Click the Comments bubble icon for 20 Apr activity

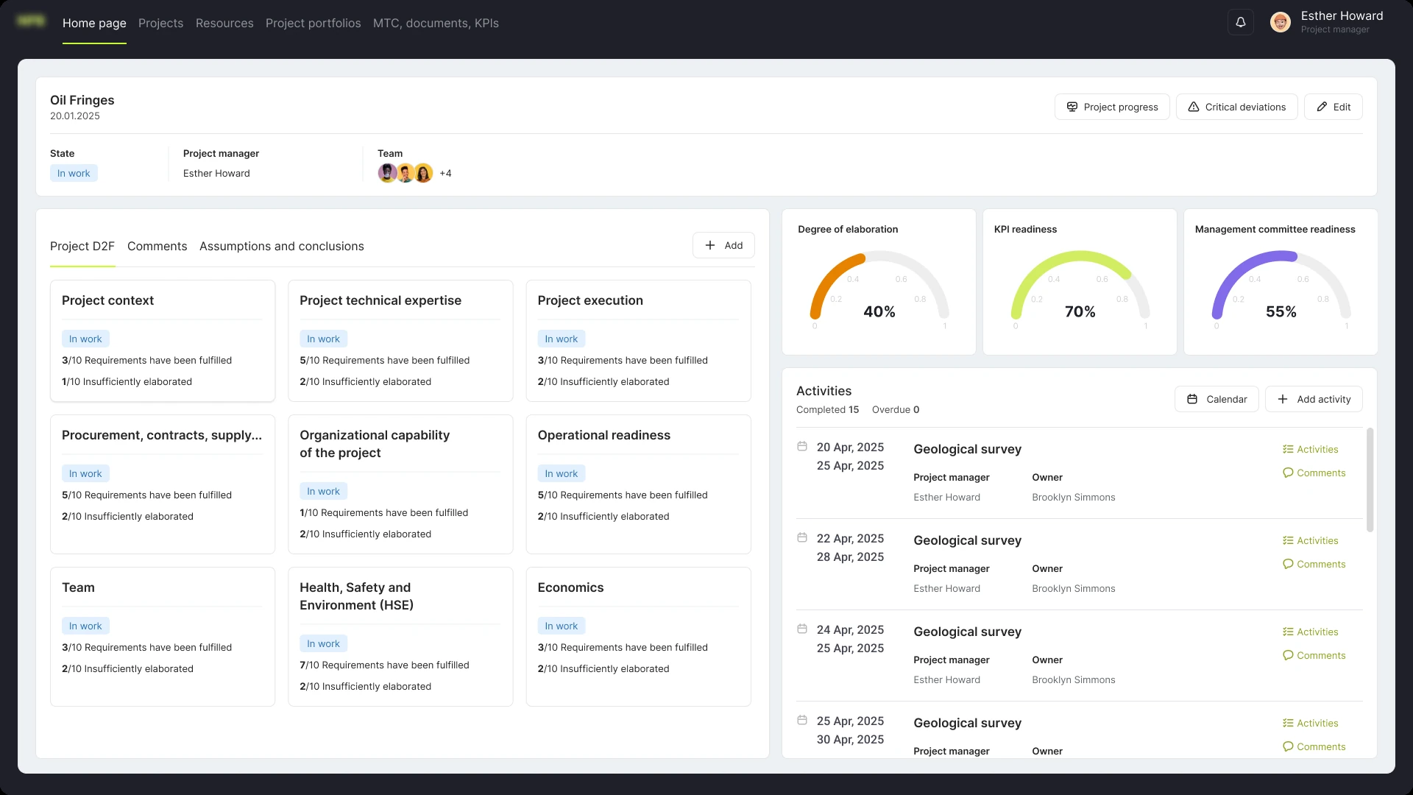pos(1288,473)
